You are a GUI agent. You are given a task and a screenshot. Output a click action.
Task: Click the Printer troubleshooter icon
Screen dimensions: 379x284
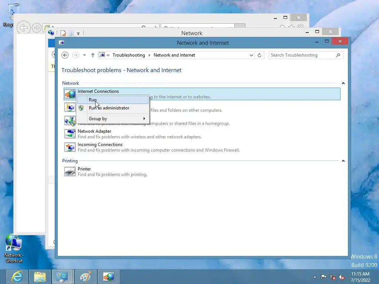(70, 172)
